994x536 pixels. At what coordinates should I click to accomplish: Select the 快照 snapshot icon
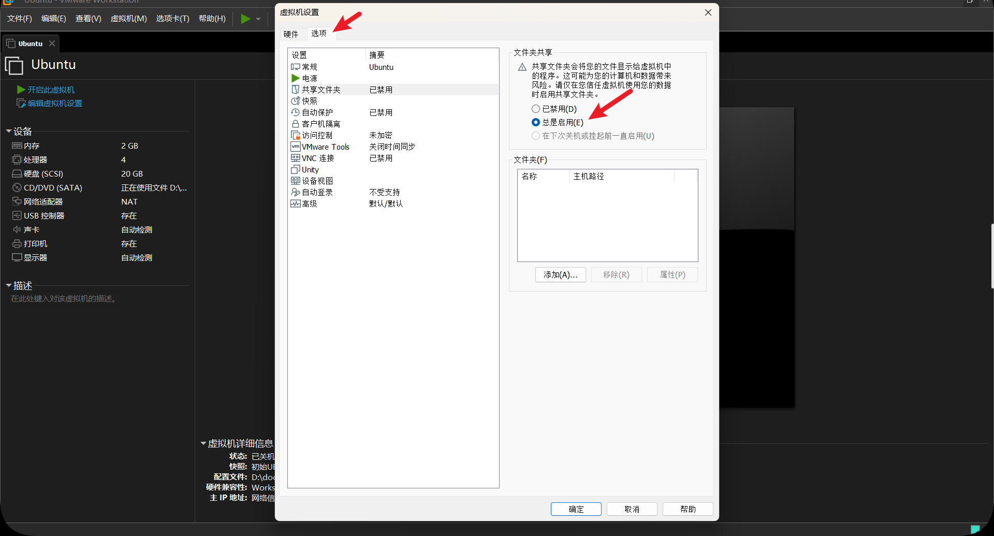[x=296, y=101]
